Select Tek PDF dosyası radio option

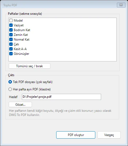click(x=10, y=82)
